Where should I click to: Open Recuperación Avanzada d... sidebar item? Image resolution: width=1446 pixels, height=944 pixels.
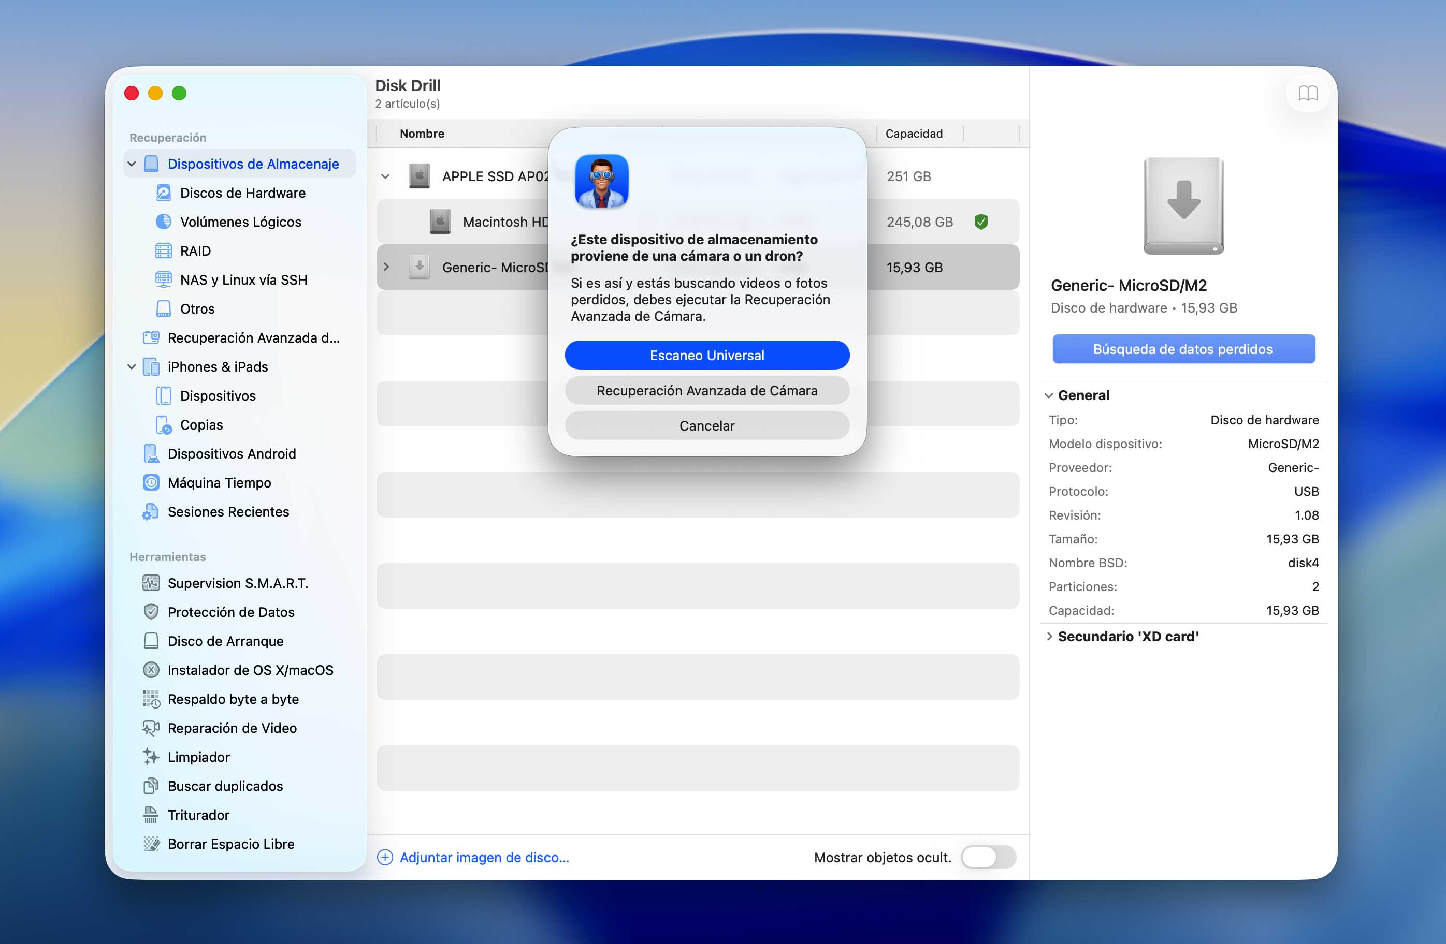click(240, 337)
